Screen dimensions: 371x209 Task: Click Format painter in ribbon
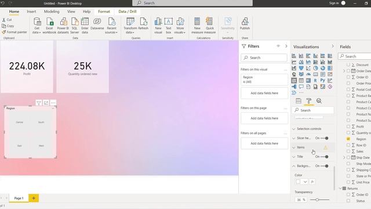pos(14,32)
